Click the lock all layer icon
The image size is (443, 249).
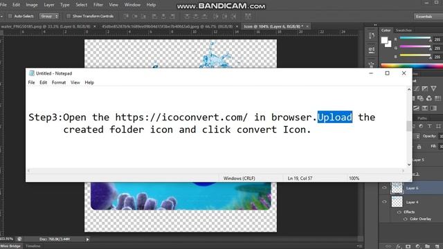tap(419, 147)
